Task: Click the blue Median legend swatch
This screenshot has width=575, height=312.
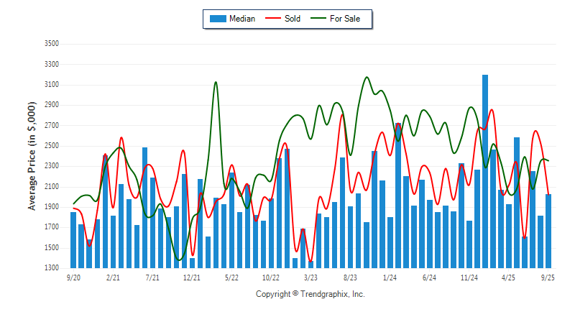Action: click(x=217, y=19)
